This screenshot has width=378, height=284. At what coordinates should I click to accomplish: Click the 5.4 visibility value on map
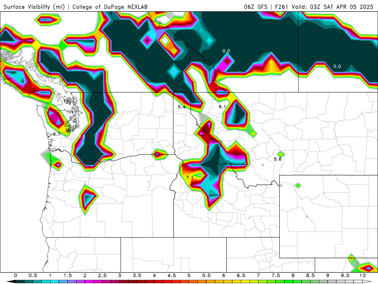[x=181, y=107]
